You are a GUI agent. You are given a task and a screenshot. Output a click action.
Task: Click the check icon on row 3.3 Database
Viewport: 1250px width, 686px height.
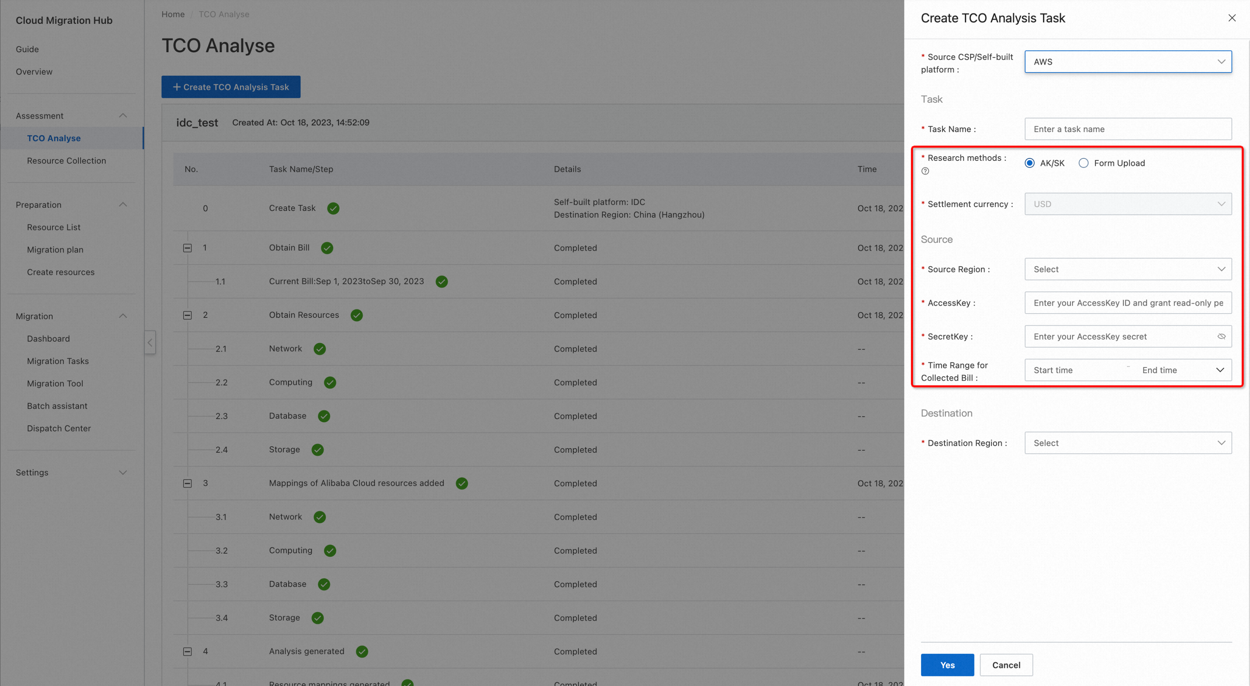tap(324, 584)
